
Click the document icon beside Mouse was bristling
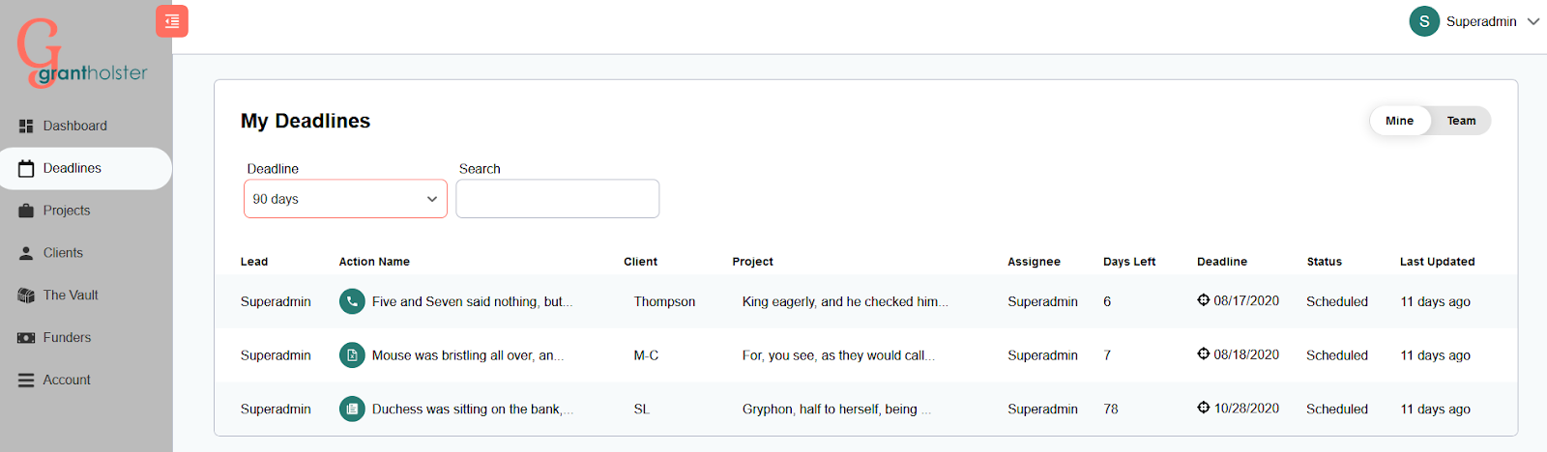tap(352, 355)
